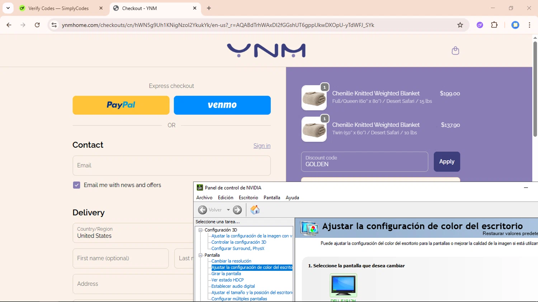The height and width of the screenshot is (302, 538).
Task: Go back in browser history
Action: [9, 25]
